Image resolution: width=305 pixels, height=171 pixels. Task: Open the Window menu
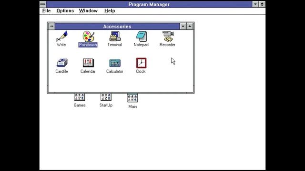click(88, 10)
